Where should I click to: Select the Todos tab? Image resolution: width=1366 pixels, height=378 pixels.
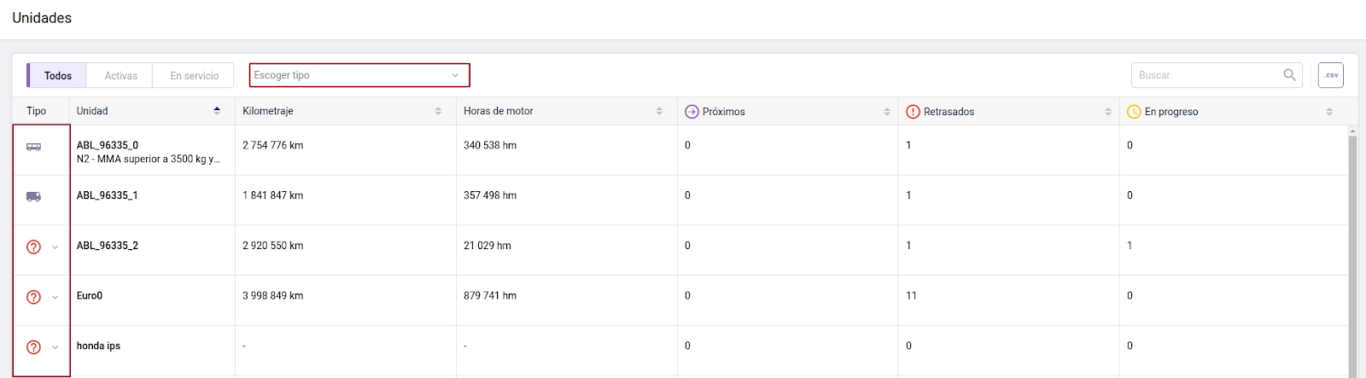(58, 76)
